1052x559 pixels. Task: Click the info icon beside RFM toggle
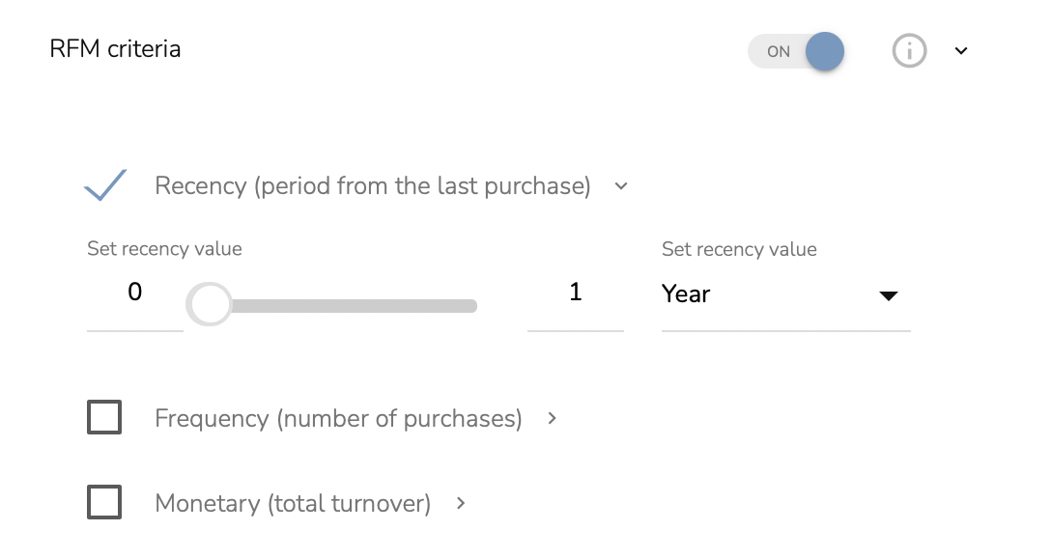click(x=909, y=51)
